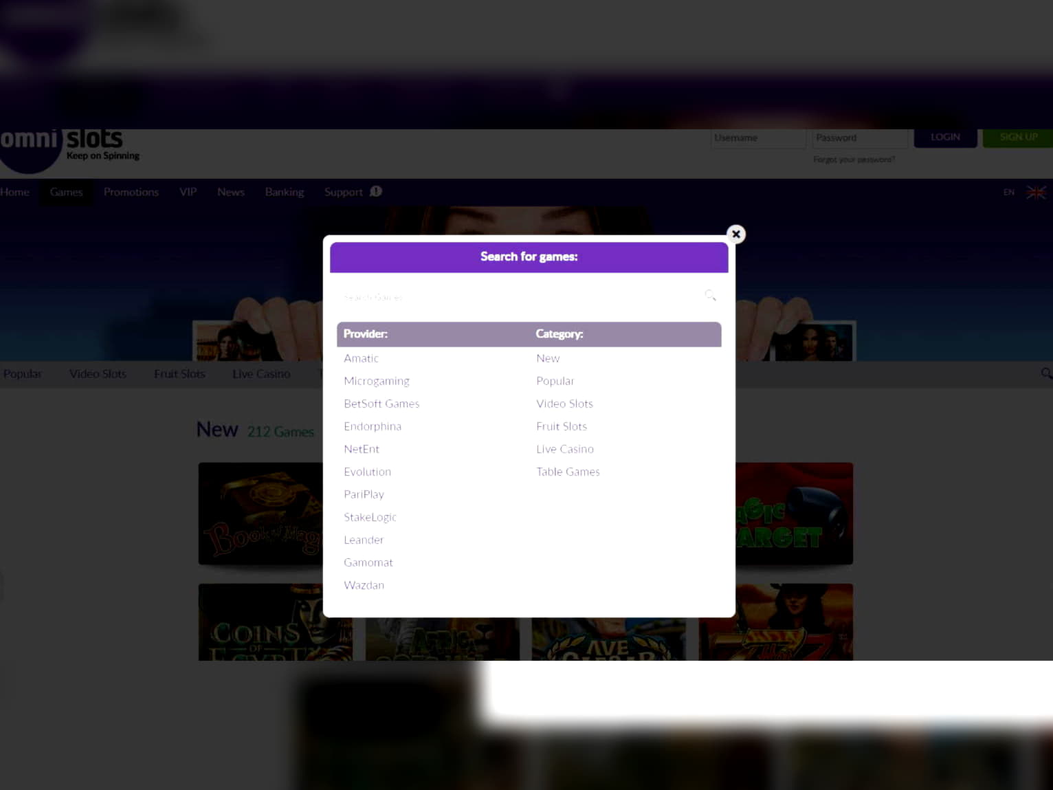Filter by Leander provider

364,540
